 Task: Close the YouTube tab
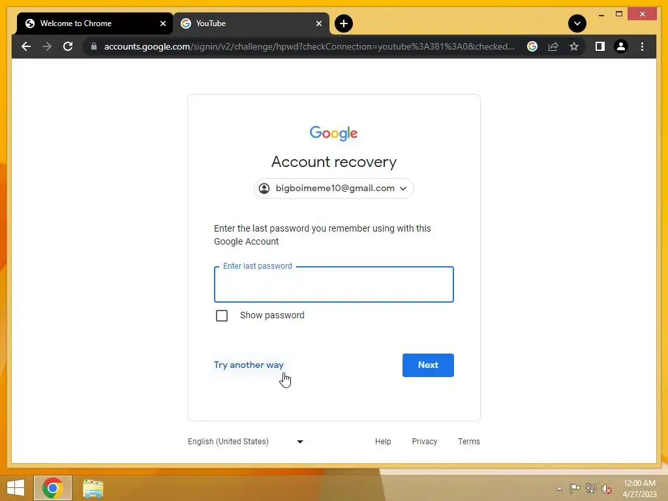coord(318,23)
